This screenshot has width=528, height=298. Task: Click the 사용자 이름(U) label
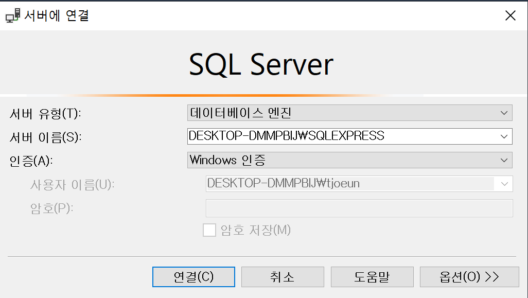(73, 185)
